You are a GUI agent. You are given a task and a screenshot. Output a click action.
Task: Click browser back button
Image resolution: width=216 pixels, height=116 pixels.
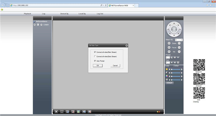point(3,5)
